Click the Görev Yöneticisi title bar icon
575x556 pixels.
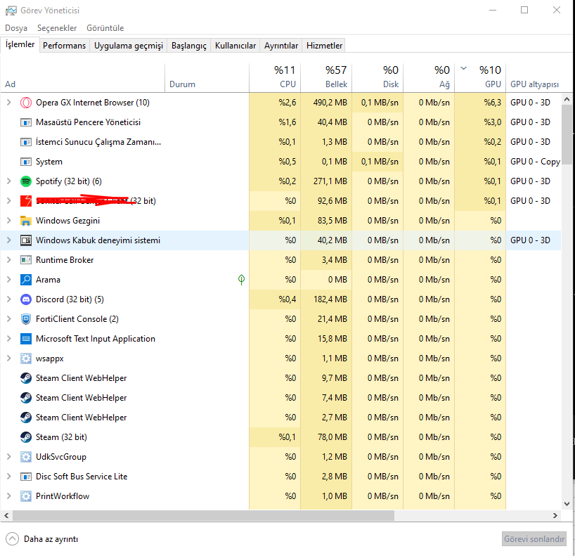[11, 11]
